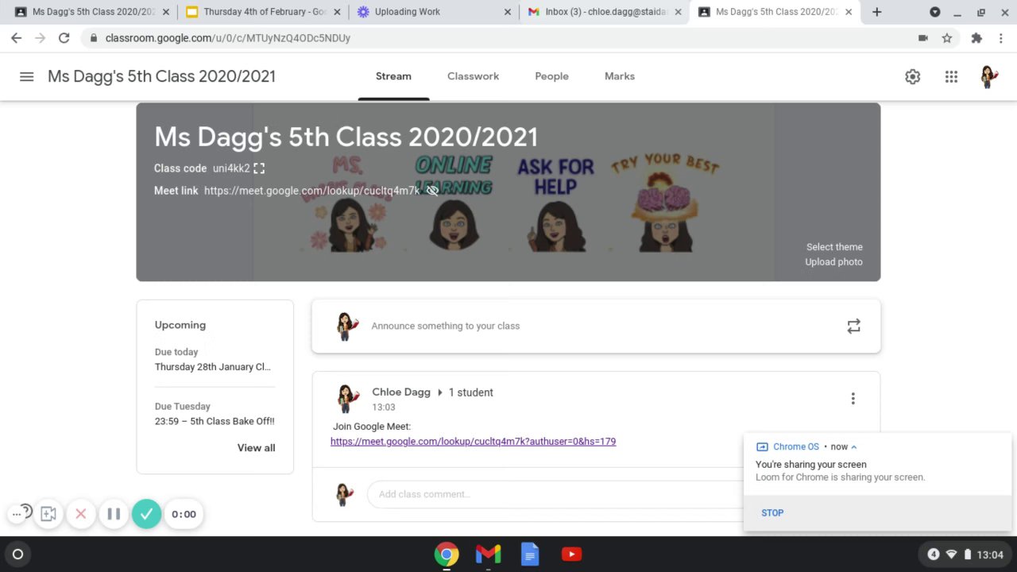Screen dimensions: 1017x572
Task: Reload the Classroom page
Action: tap(64, 38)
